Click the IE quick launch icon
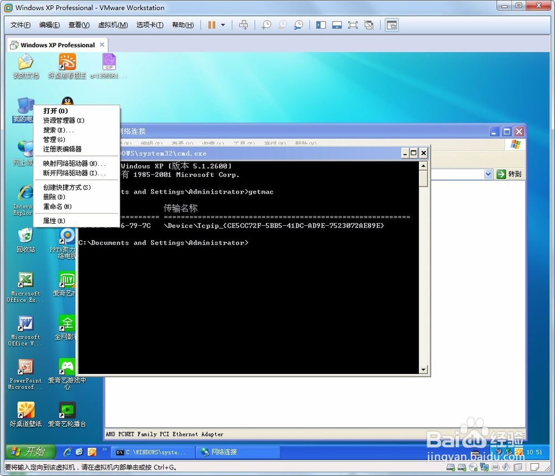 pyautogui.click(x=67, y=452)
